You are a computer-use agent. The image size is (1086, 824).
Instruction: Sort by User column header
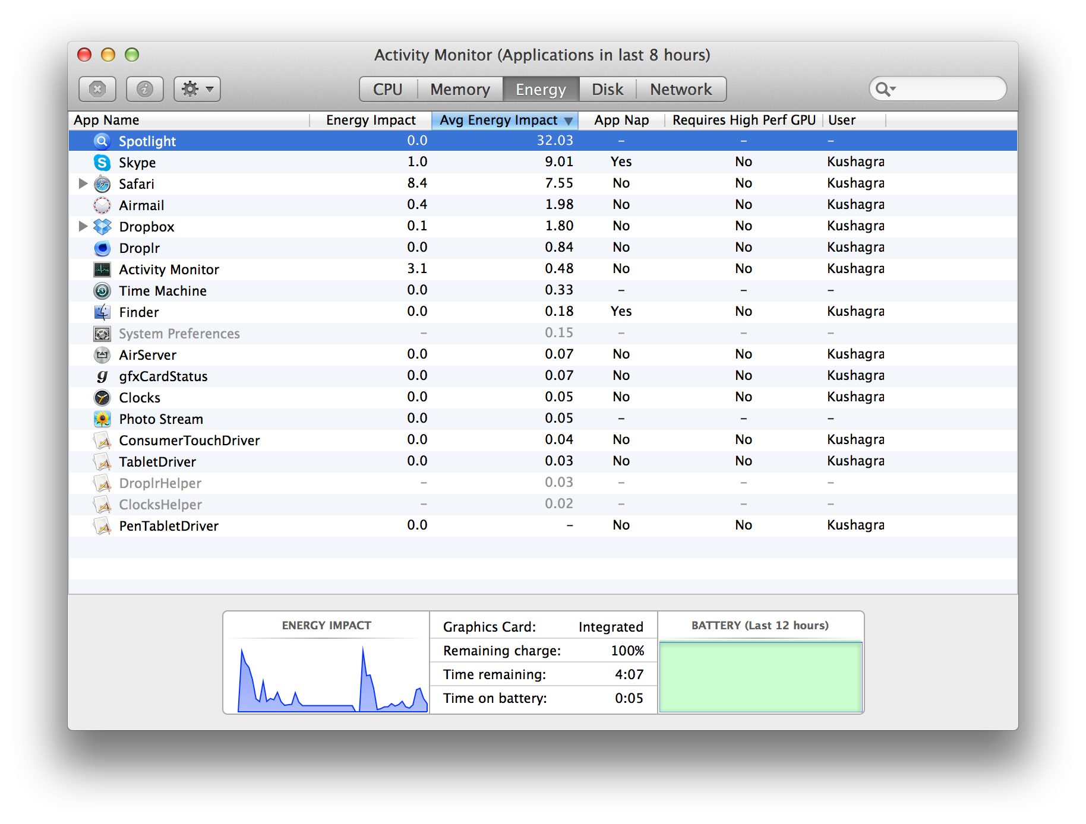pyautogui.click(x=854, y=120)
